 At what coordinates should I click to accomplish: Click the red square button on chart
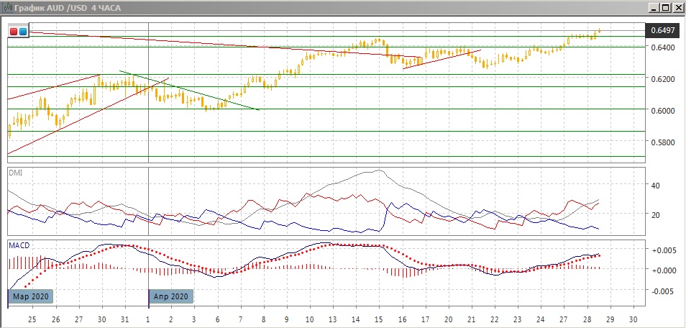(14, 32)
